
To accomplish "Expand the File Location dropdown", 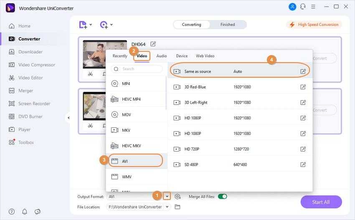I will click(167, 207).
